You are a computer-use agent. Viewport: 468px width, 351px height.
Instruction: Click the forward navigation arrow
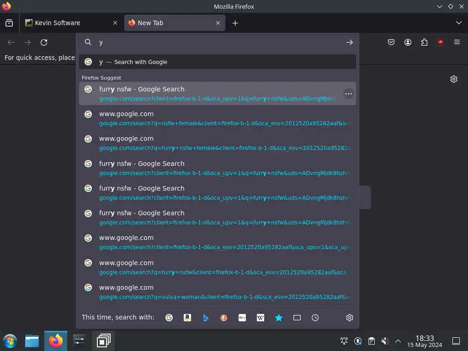point(27,43)
